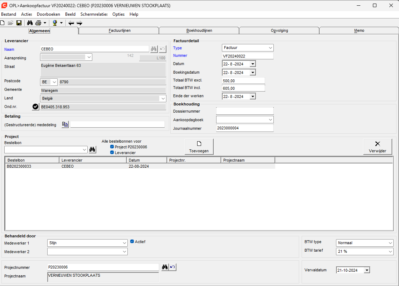The height and width of the screenshot is (286, 399).
Task: Click the Totaal BTW incl. field 605,00
Action: click(x=243, y=88)
